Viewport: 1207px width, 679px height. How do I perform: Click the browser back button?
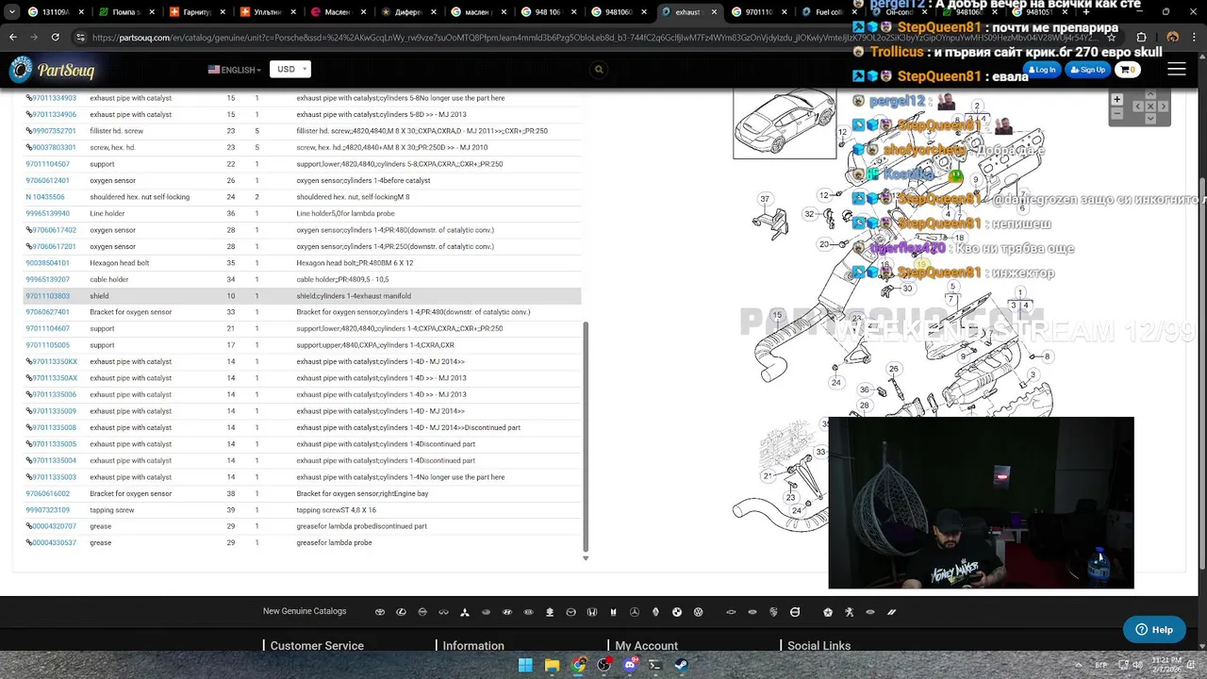pyautogui.click(x=13, y=37)
